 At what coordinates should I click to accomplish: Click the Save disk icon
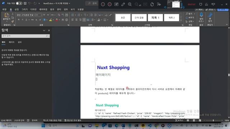(25, 3)
